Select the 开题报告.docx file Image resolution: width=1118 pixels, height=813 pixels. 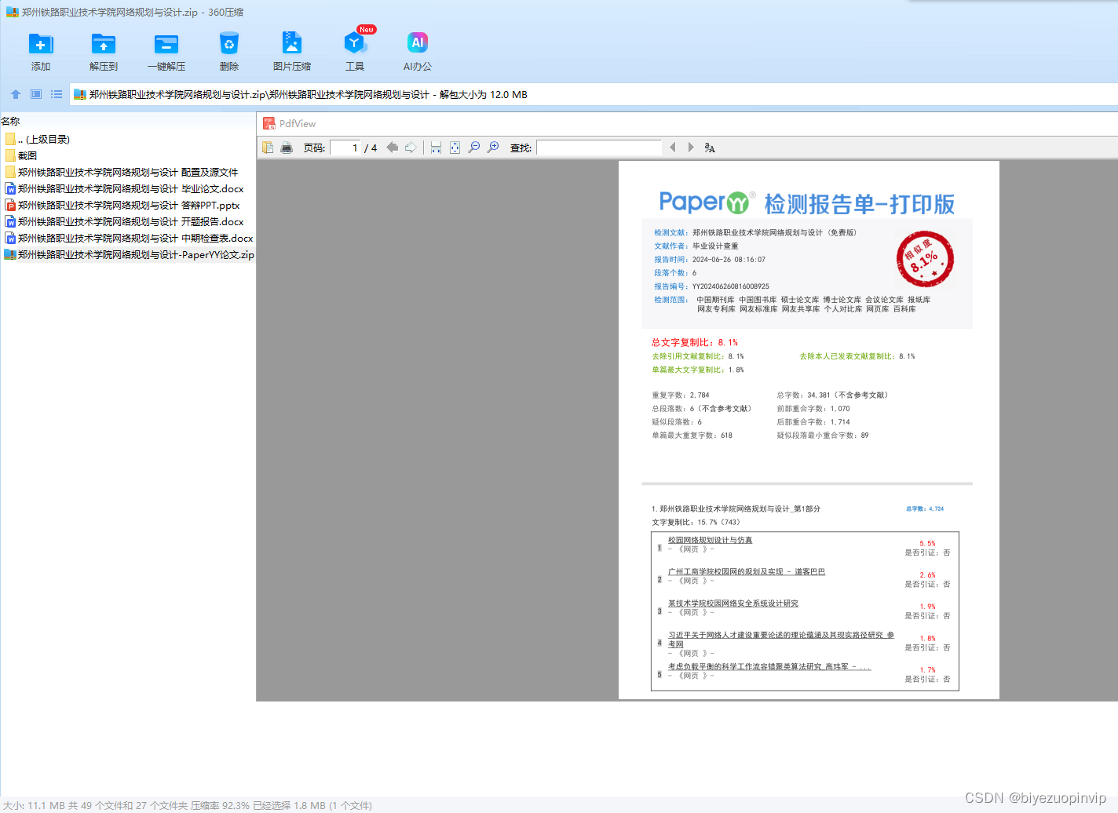coord(124,221)
